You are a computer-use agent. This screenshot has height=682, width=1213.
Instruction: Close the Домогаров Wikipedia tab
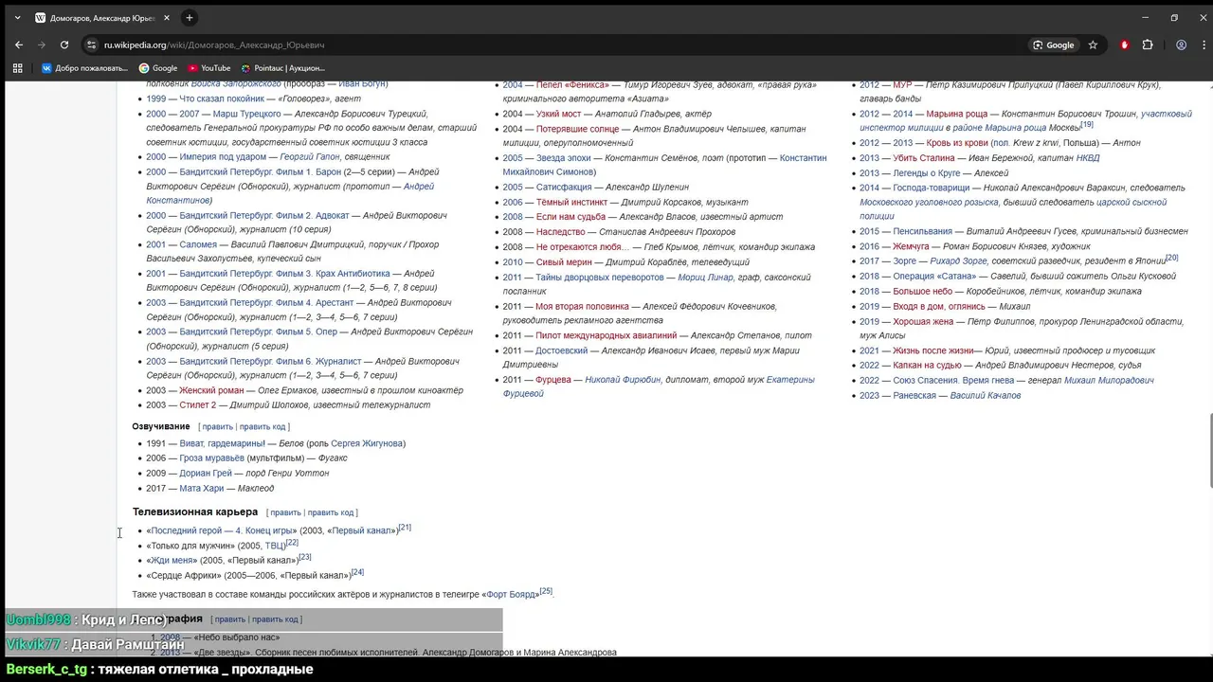166,18
